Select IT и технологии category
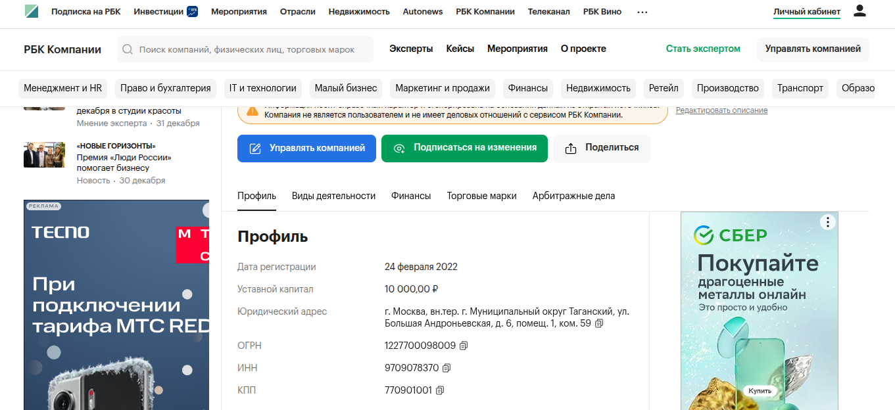Screen dimensions: 895x410 pos(263,88)
